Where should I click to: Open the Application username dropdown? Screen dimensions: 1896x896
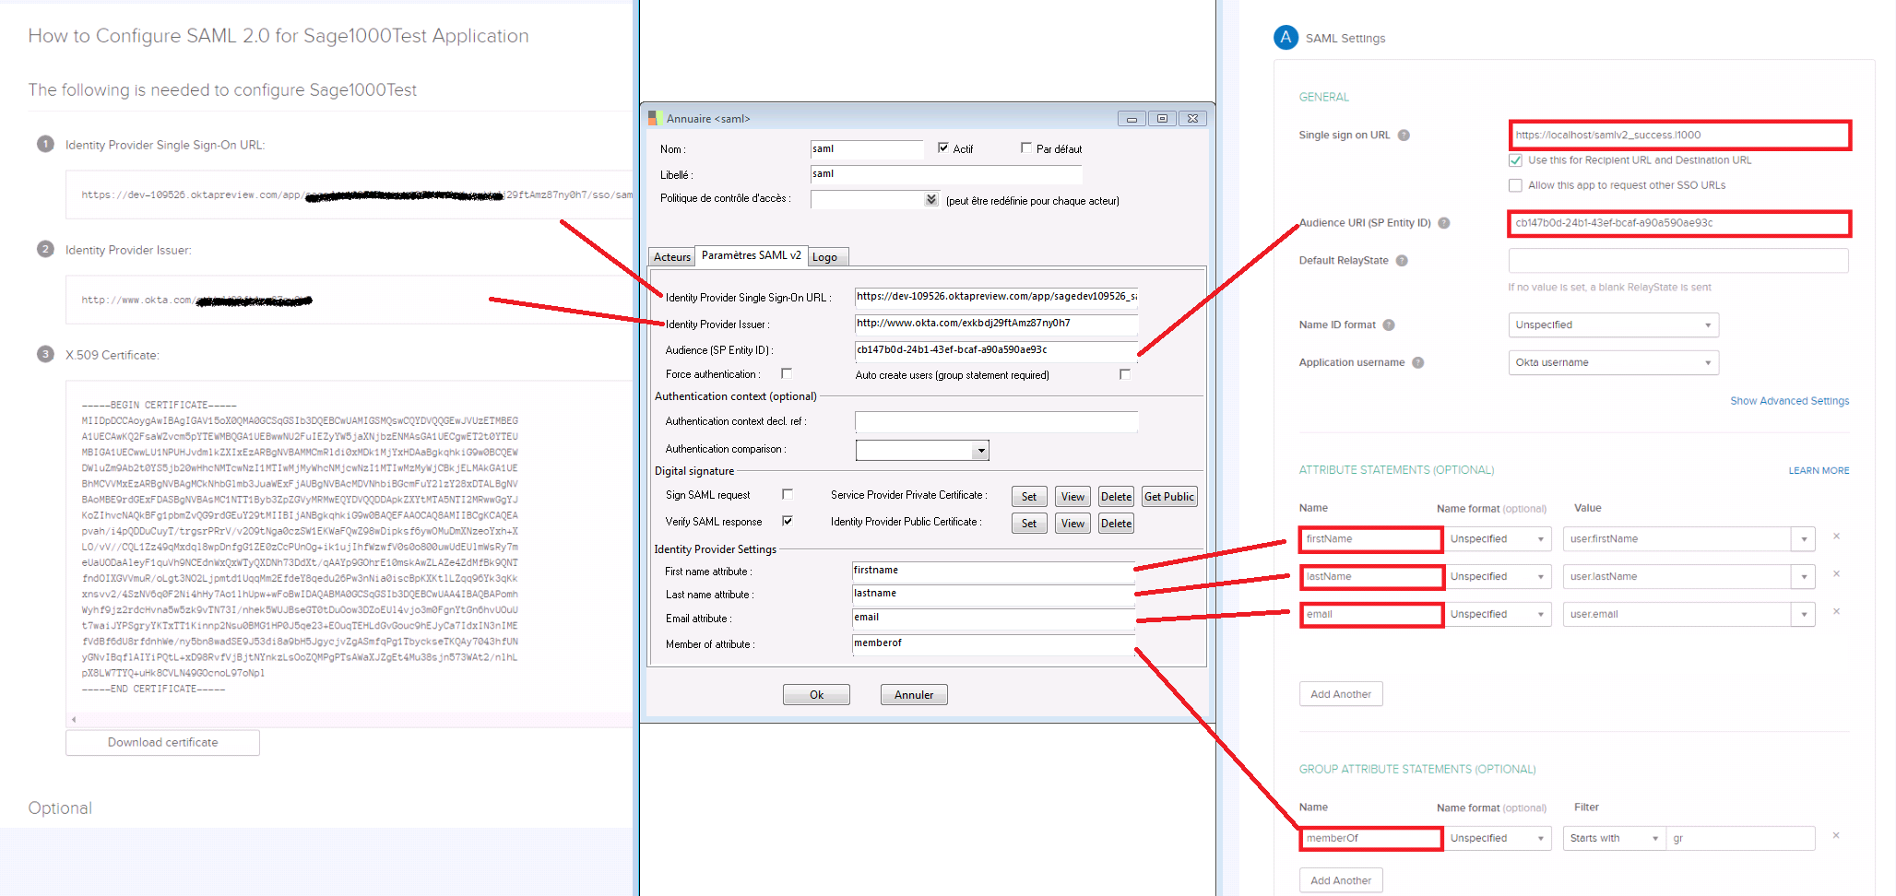click(x=1614, y=363)
